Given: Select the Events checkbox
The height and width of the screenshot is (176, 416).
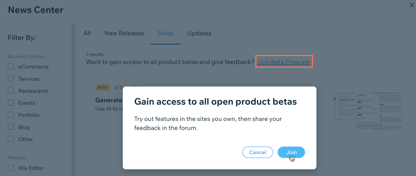Looking at the screenshot, I should (11, 103).
